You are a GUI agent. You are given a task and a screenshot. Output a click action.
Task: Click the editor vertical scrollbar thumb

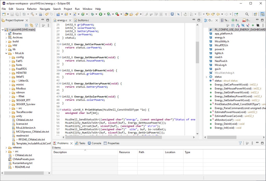point(197,52)
